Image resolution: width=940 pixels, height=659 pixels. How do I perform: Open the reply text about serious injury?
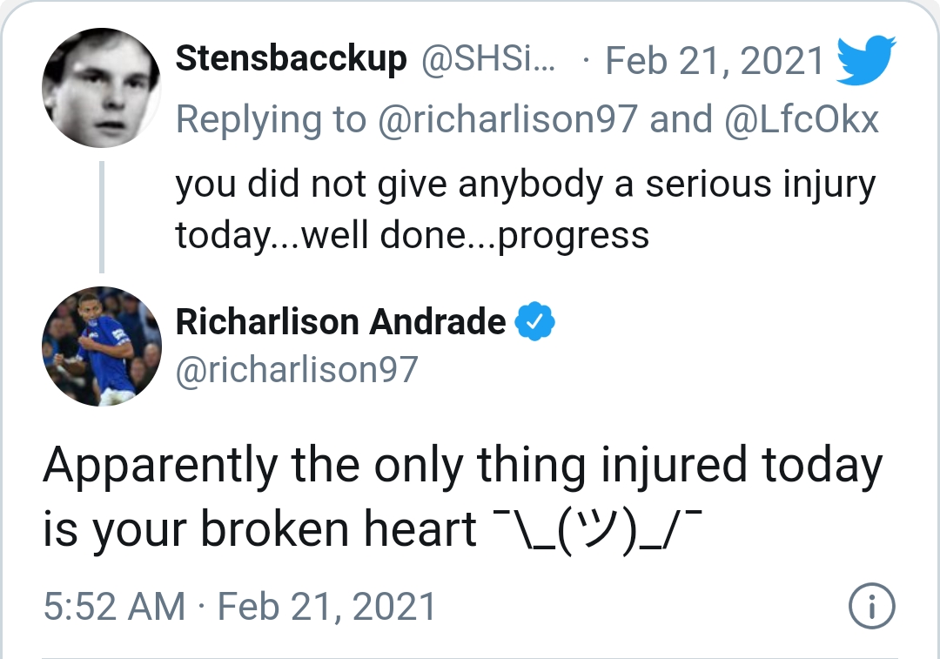point(526,209)
